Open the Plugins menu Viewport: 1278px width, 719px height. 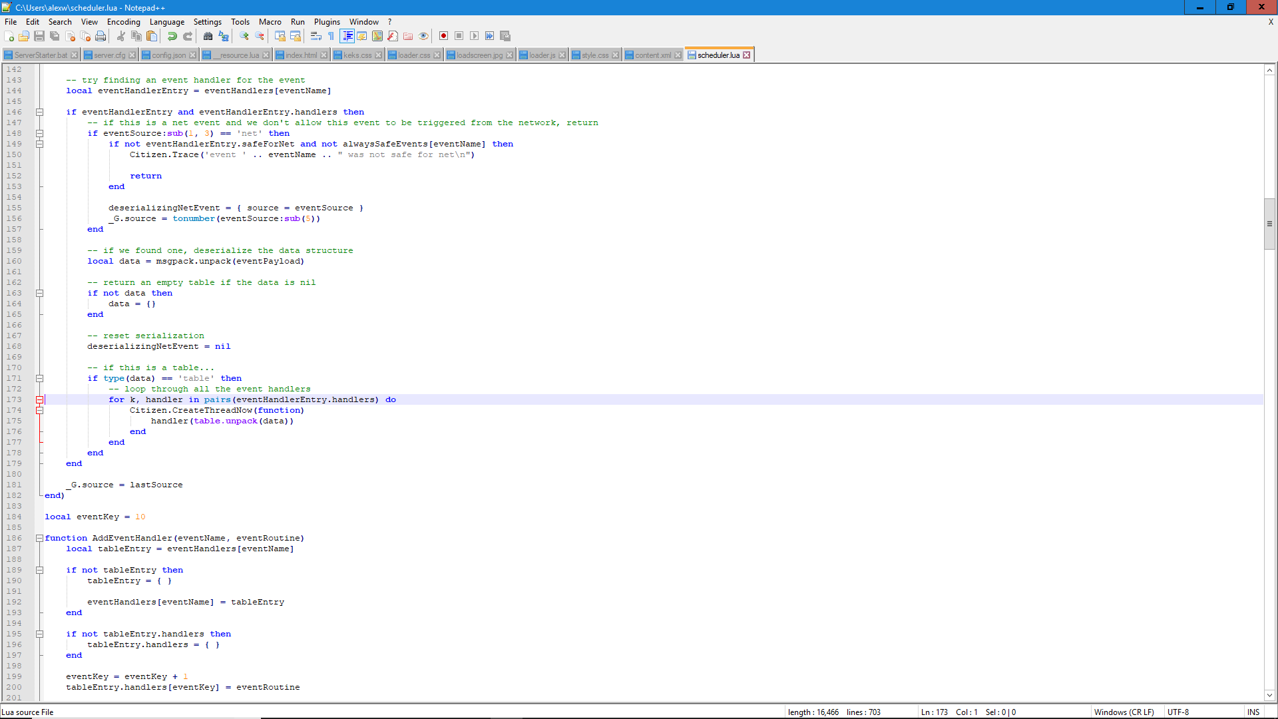point(327,22)
